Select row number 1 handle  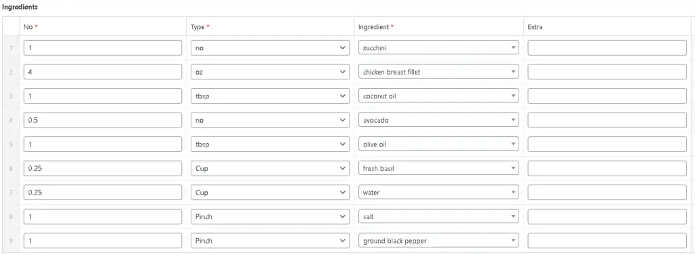[11, 47]
